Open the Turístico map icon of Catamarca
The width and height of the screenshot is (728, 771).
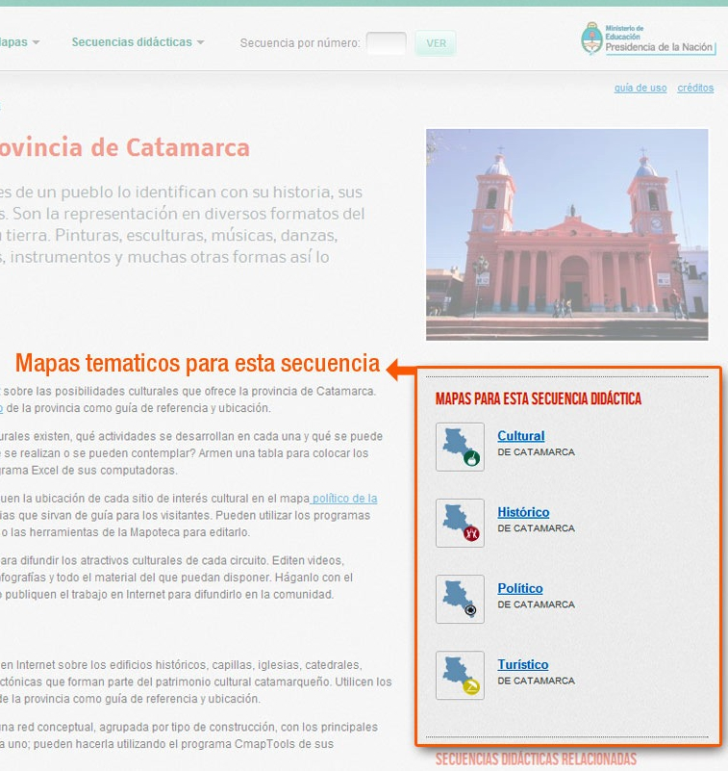pos(460,676)
